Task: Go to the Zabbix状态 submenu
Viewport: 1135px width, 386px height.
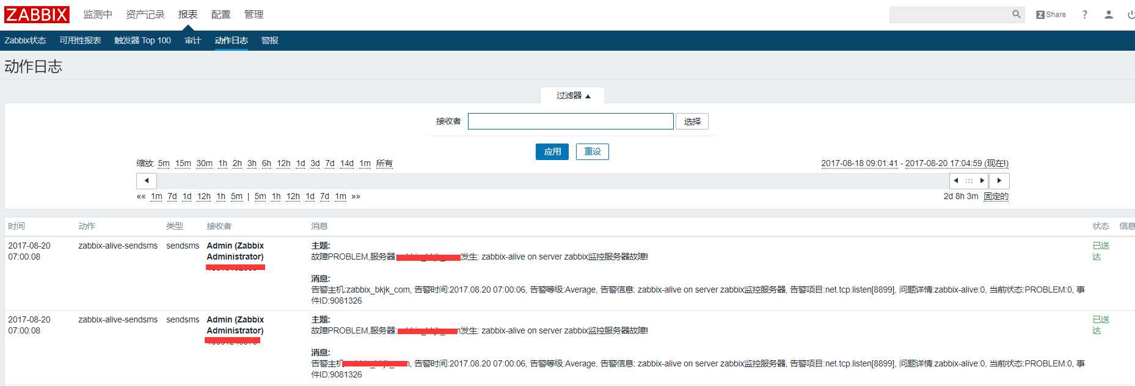Action: click(x=25, y=40)
